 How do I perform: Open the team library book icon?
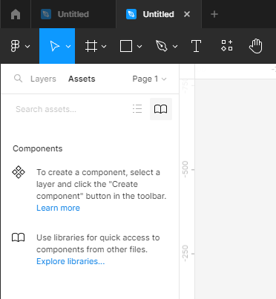tap(161, 109)
